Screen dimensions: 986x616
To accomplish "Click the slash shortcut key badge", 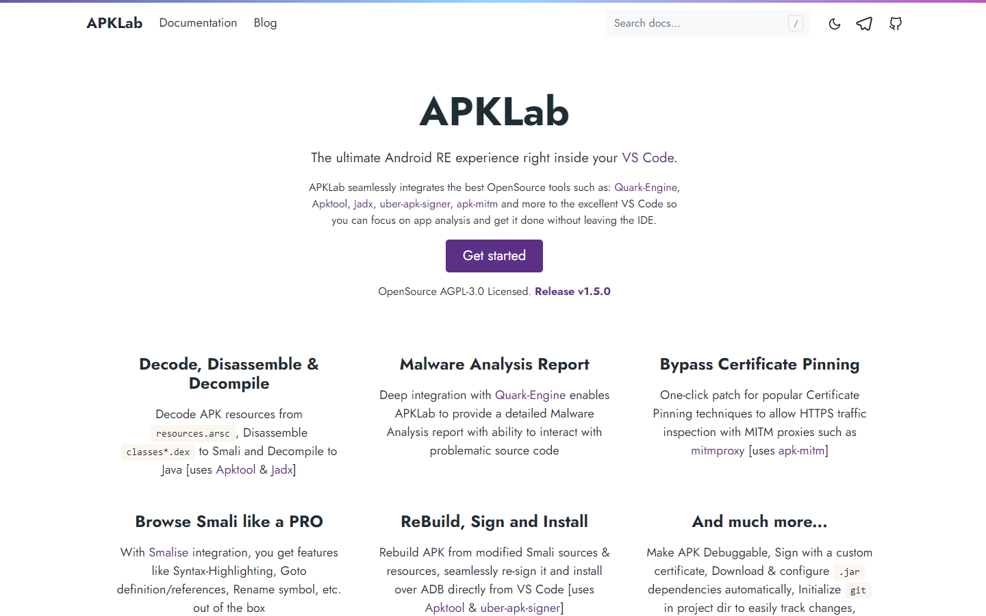I will tap(795, 24).
